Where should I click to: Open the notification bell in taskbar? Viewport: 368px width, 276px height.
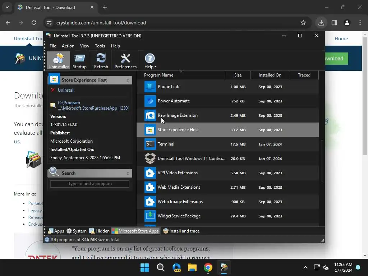358,267
